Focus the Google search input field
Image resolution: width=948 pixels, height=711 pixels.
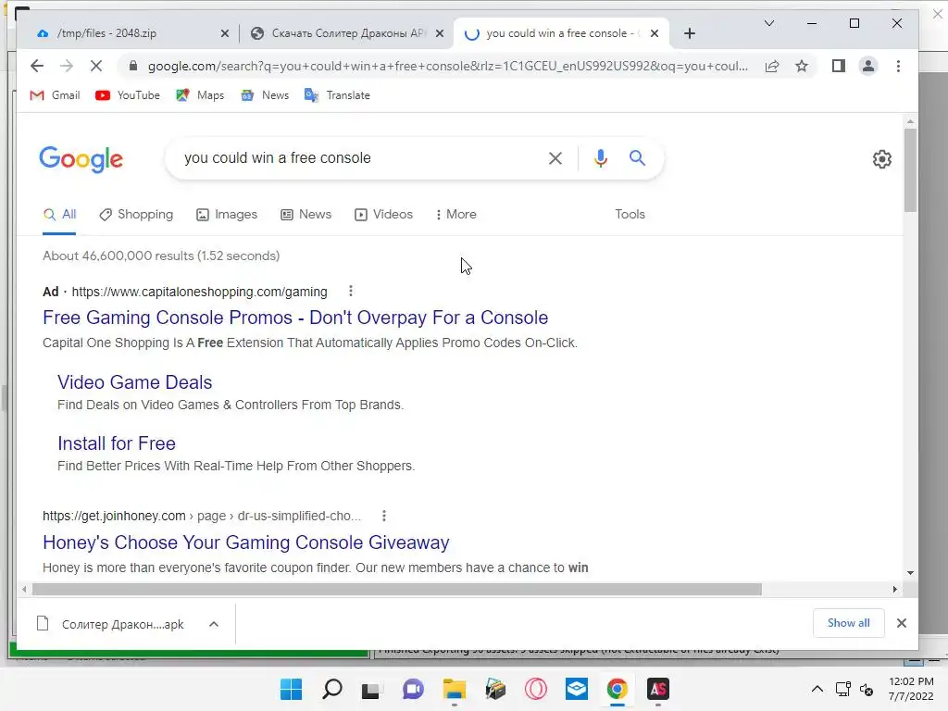click(361, 158)
